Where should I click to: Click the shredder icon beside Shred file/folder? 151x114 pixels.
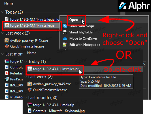pos(65,32)
